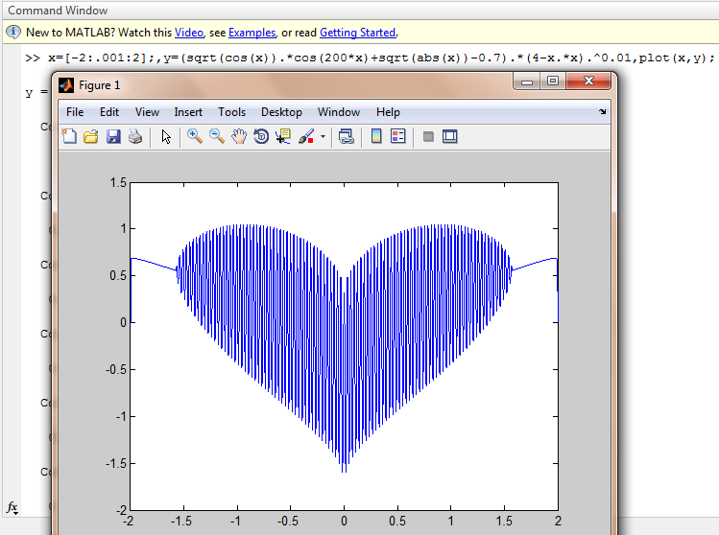Print the figure using the printer icon
Image resolution: width=719 pixels, height=535 pixels.
(x=135, y=137)
